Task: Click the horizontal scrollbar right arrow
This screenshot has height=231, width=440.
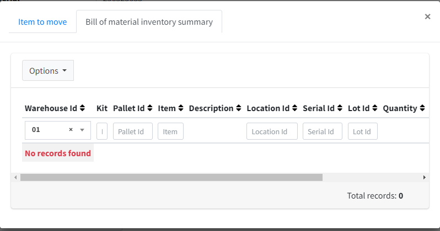Action: [x=424, y=178]
